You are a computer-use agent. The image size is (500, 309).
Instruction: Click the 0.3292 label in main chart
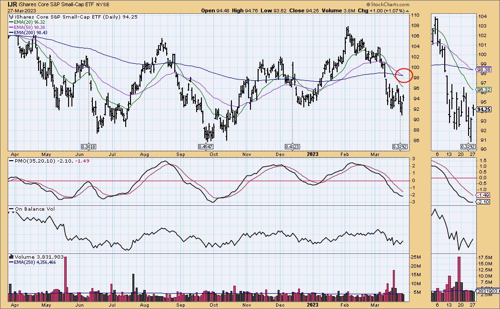coord(400,147)
